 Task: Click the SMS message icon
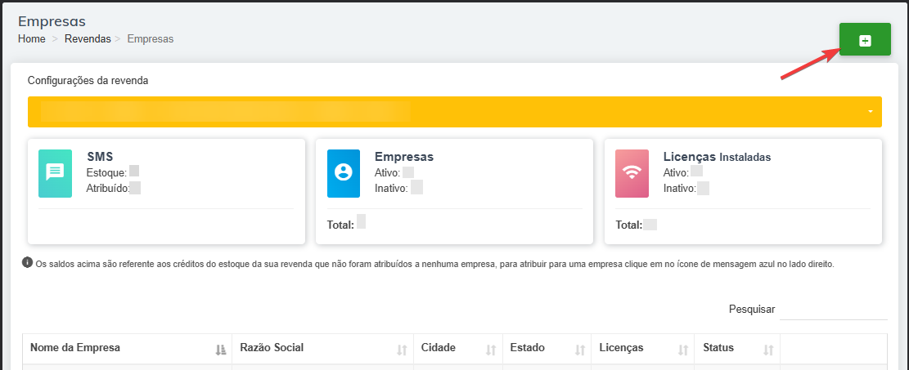click(55, 172)
